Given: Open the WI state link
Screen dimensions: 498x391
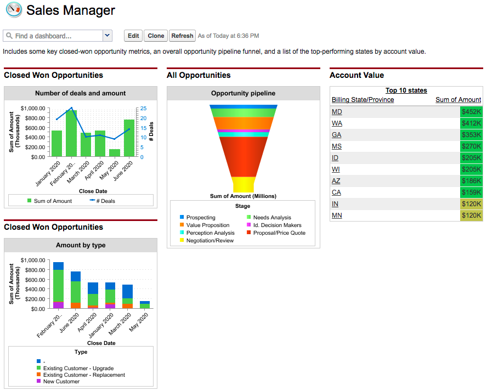Looking at the screenshot, I should (336, 169).
